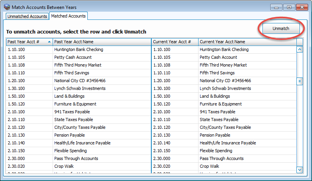Sort by Current Year Acct # column header
The height and width of the screenshot is (181, 312).
point(174,42)
